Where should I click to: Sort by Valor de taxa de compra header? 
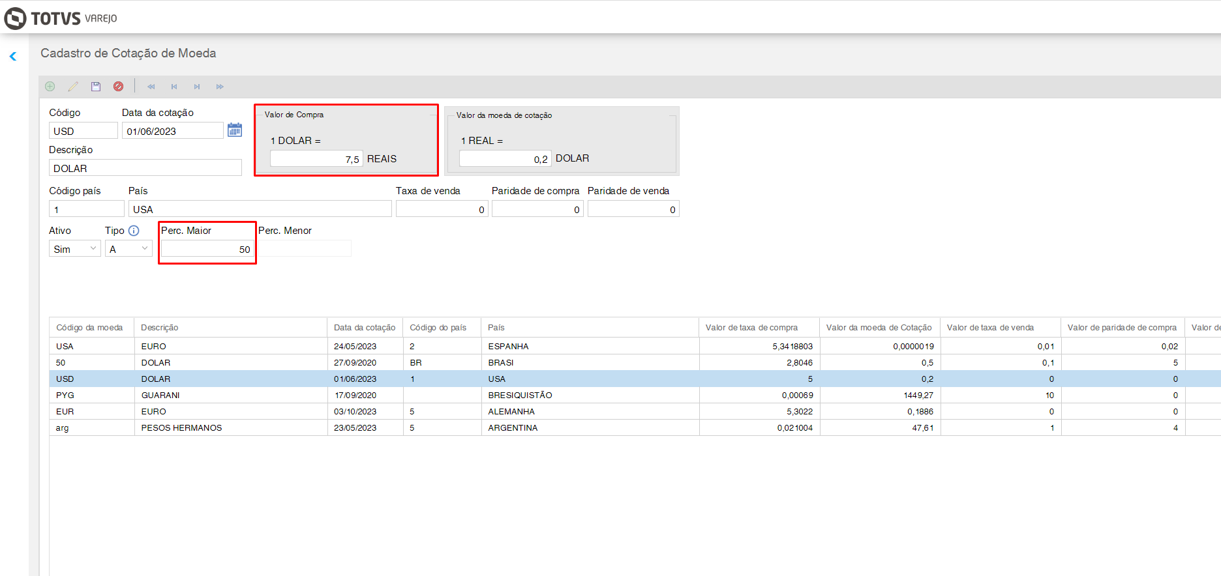759,328
